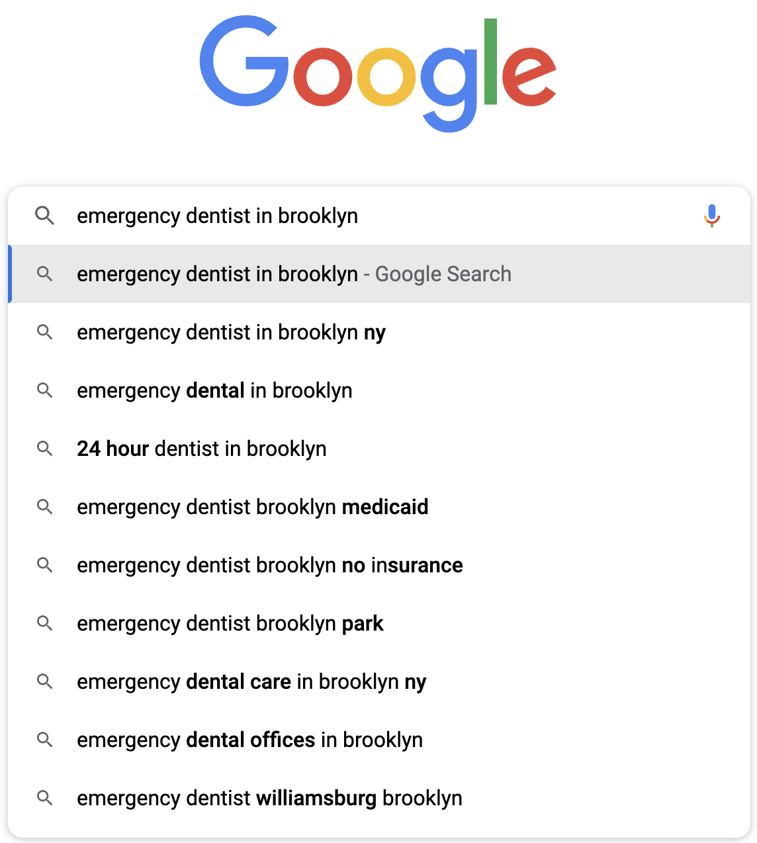The image size is (757, 843).
Task: Click magnifier icon beside 'emergency dentist brooklyn park'
Action: tap(45, 623)
